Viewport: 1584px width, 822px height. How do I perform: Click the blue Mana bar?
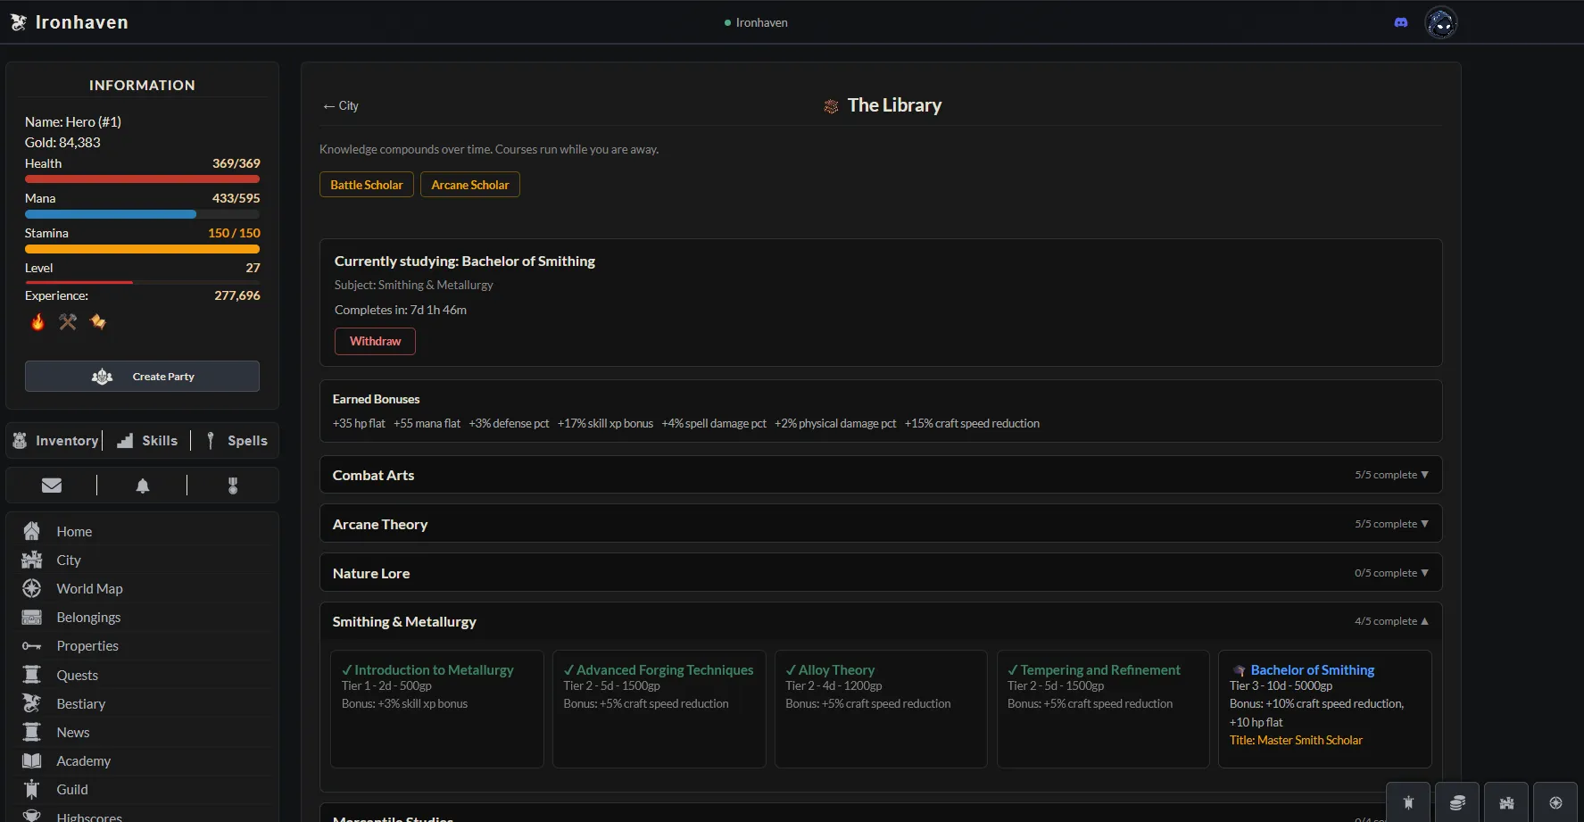point(142,214)
